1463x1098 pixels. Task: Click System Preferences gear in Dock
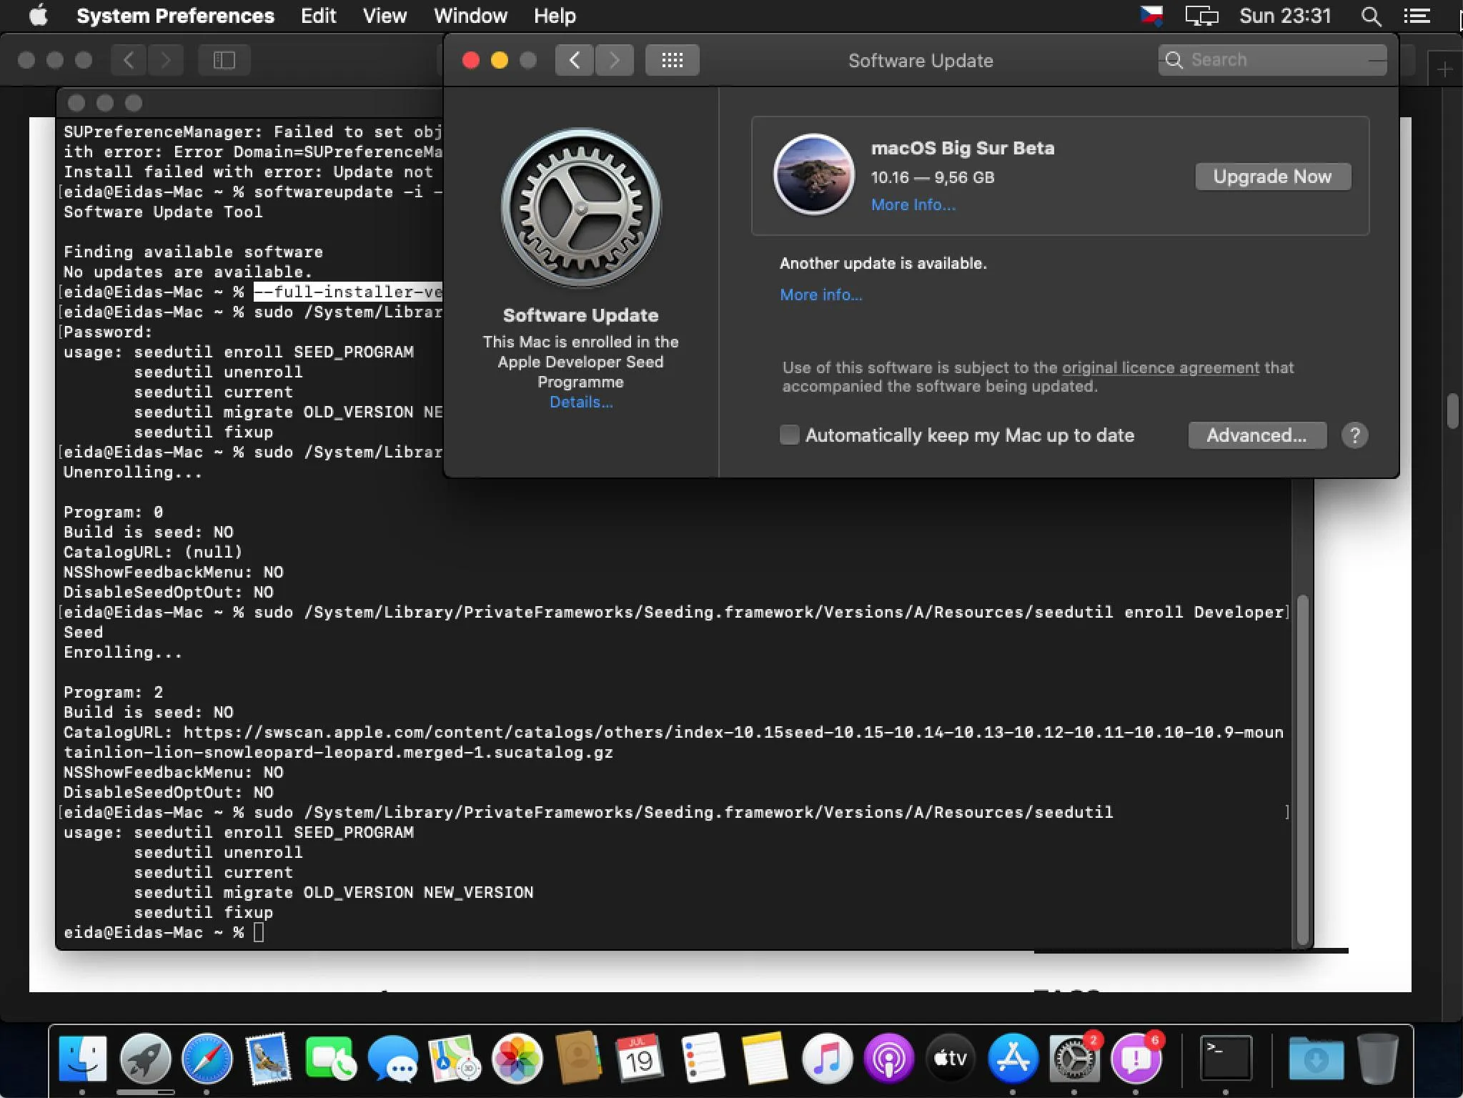(1074, 1059)
